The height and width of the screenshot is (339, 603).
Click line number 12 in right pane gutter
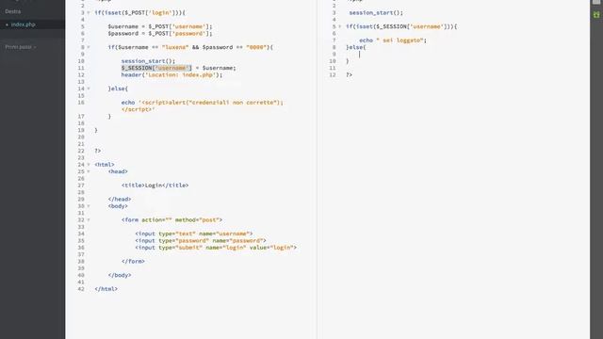click(333, 75)
